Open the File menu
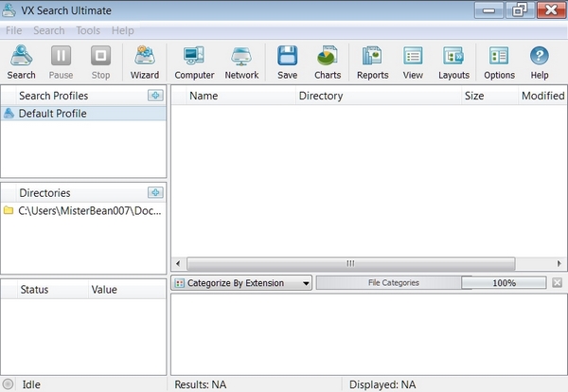Image resolution: width=568 pixels, height=392 pixels. click(14, 30)
